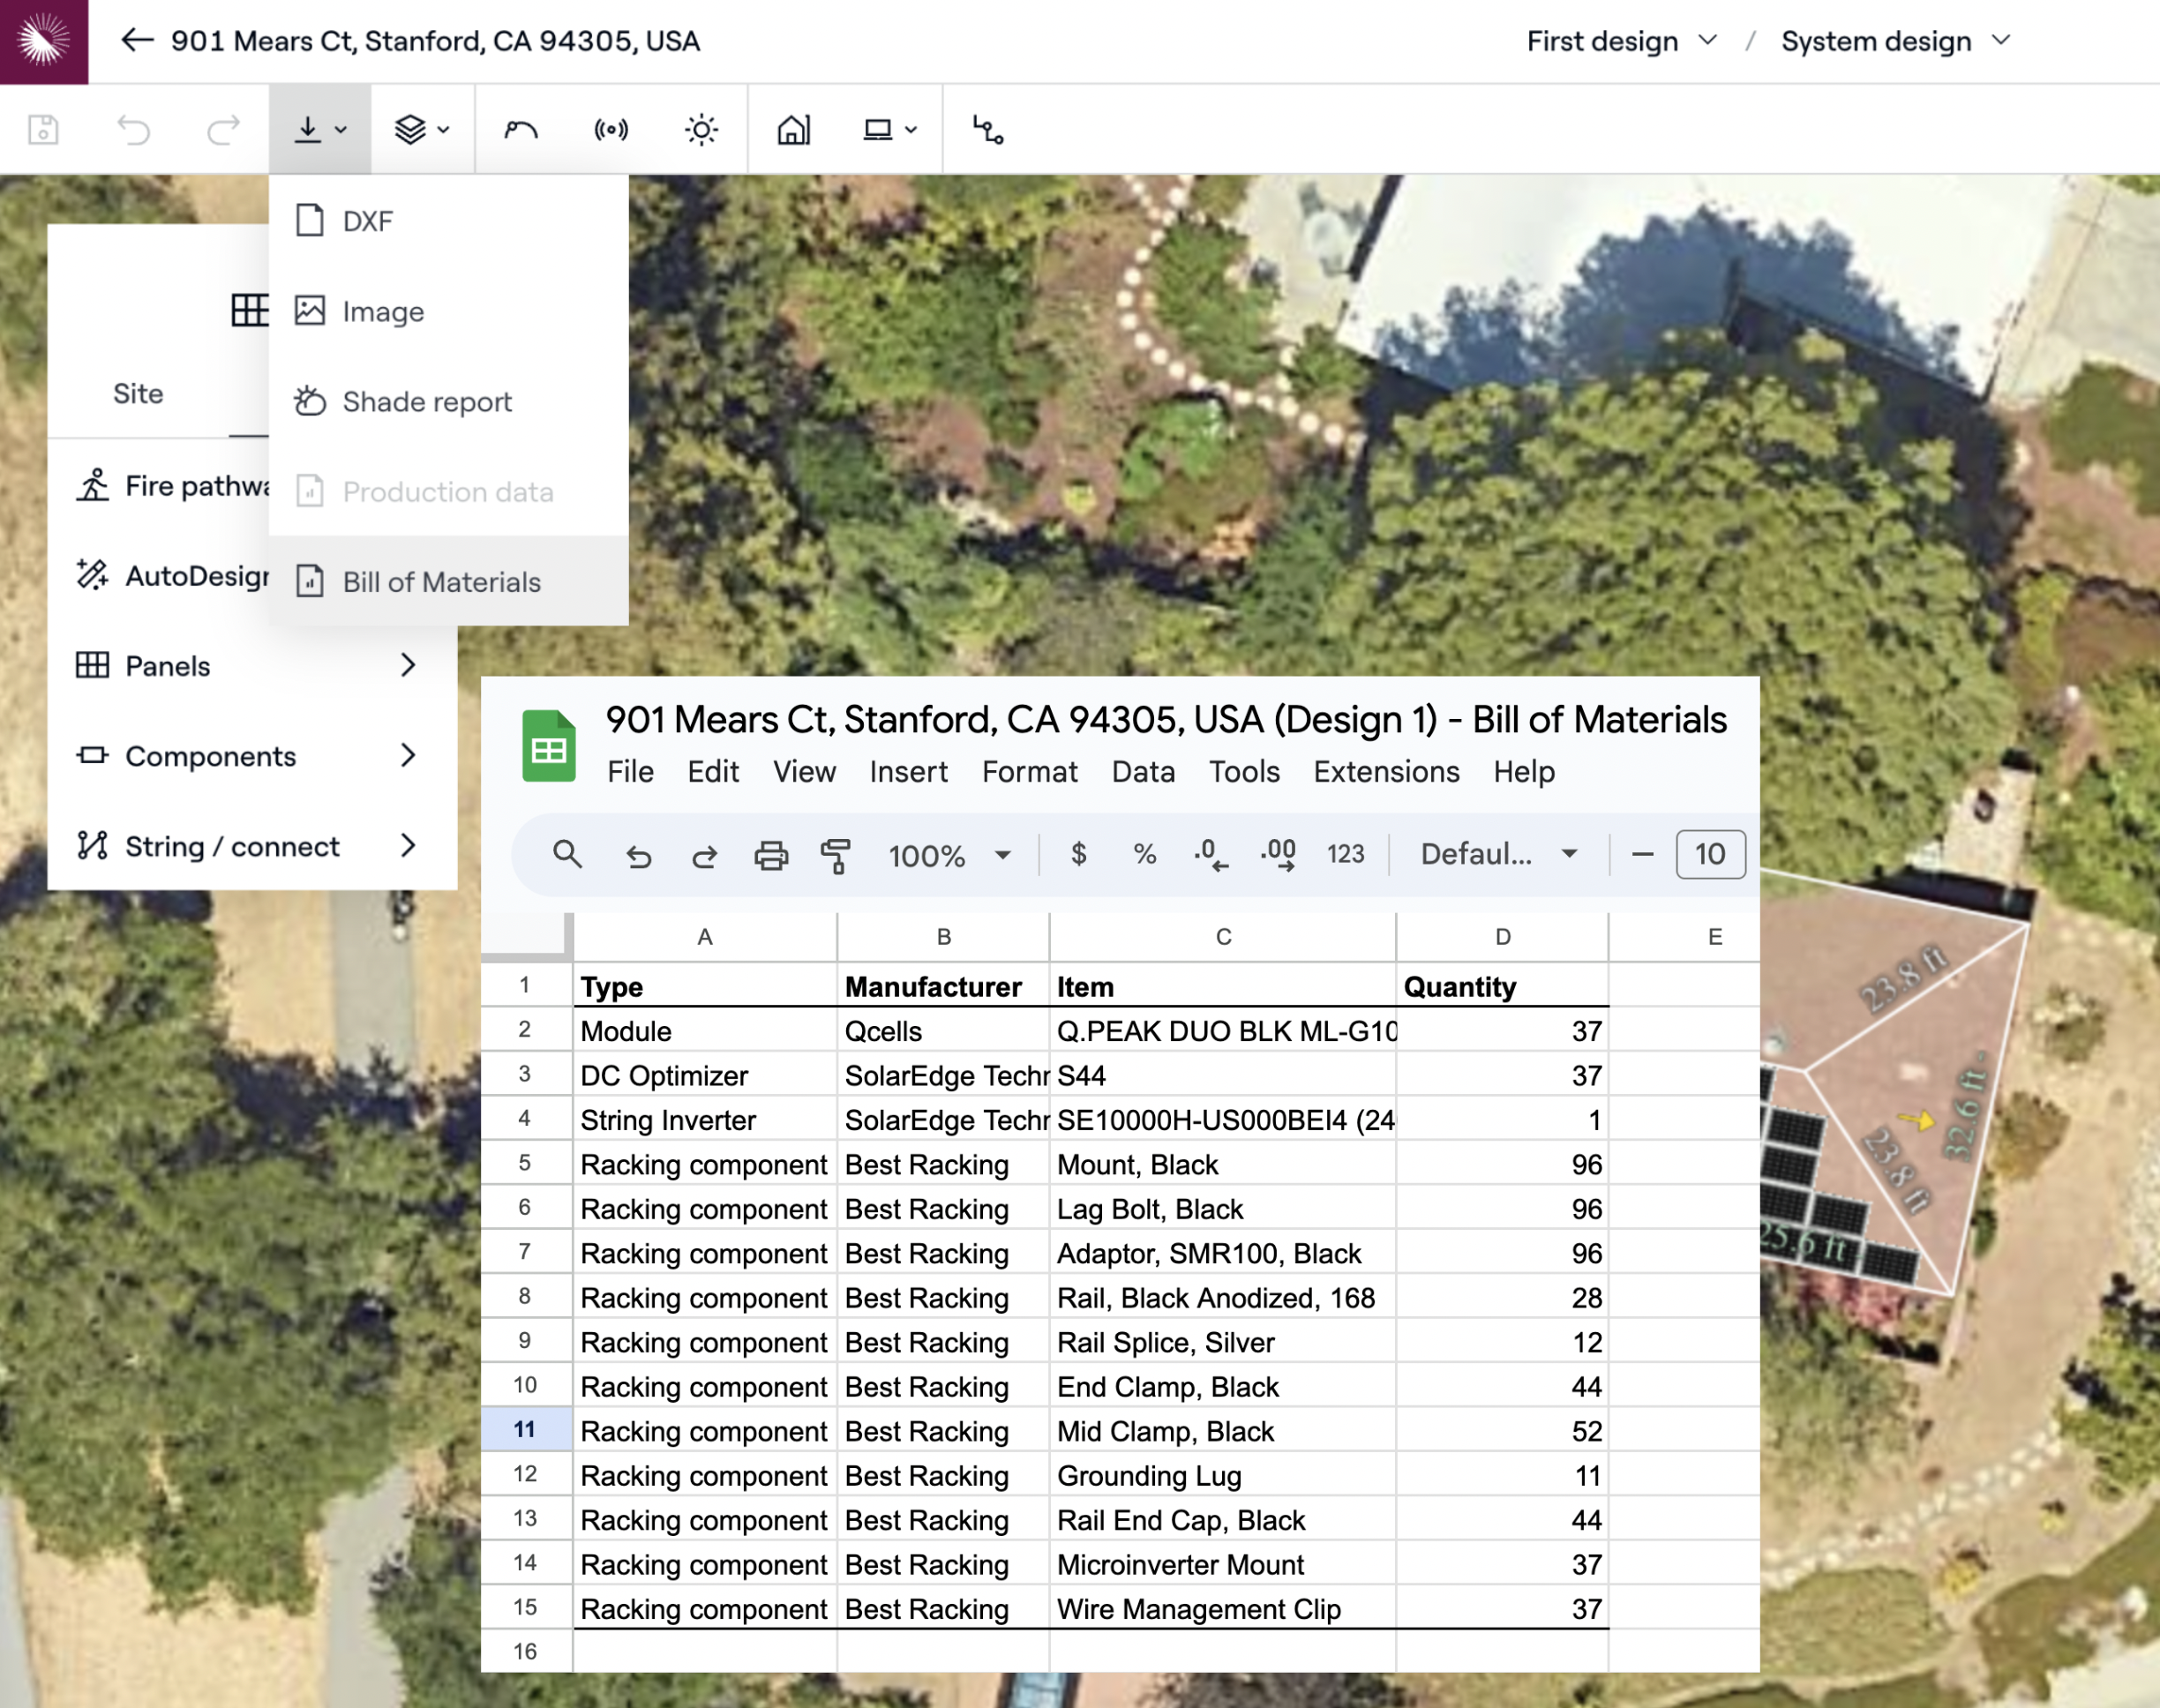Export design as DXF
This screenshot has height=1708, width=2160.
(x=367, y=221)
